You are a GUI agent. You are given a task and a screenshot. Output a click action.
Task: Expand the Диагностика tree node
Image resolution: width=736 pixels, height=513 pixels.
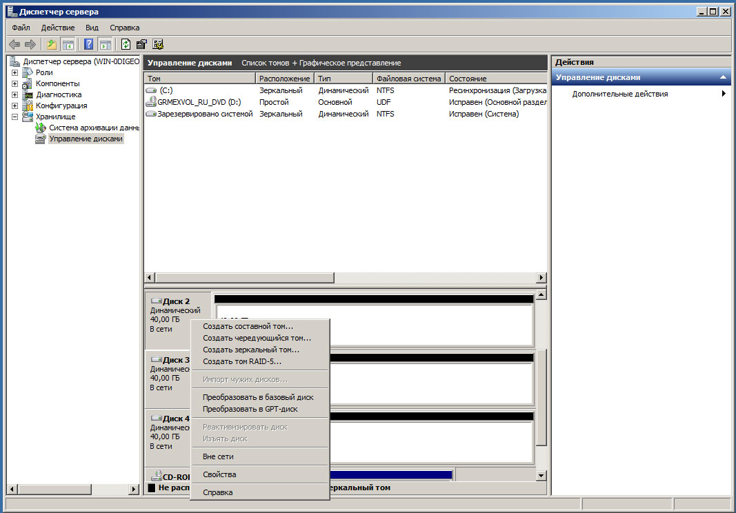[14, 95]
